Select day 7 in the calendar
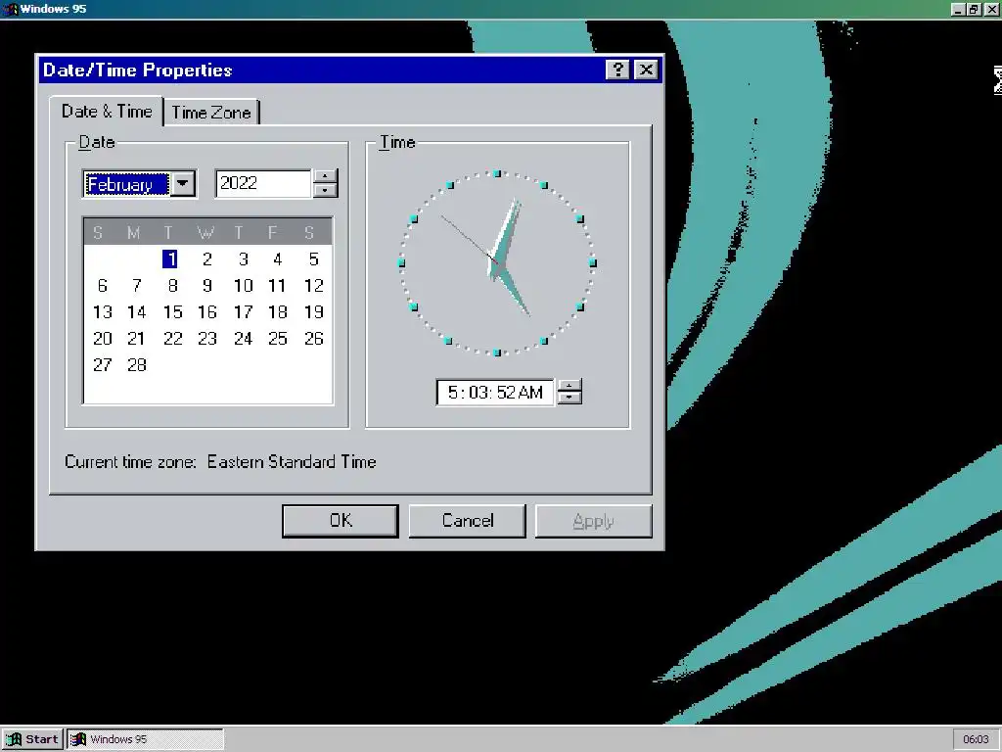 [137, 285]
